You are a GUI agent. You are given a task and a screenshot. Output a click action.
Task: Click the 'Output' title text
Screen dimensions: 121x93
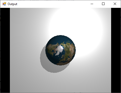tap(12, 4)
